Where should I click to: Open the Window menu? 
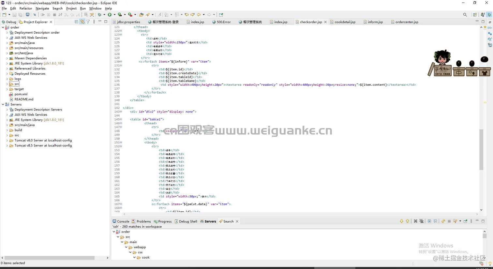click(x=95, y=8)
